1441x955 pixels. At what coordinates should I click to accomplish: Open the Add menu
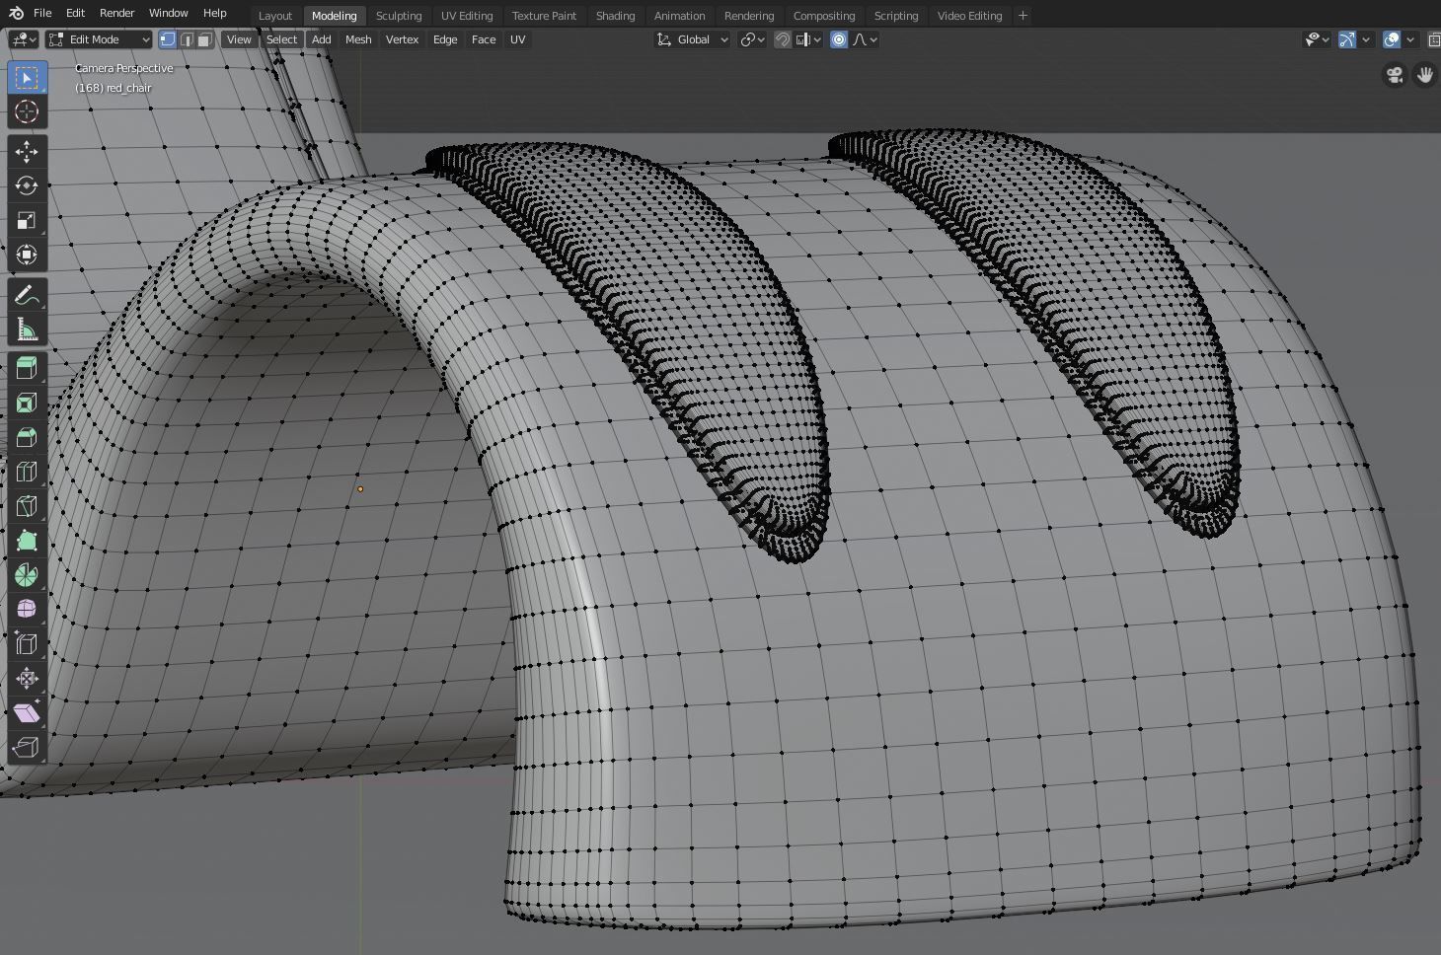pos(321,39)
